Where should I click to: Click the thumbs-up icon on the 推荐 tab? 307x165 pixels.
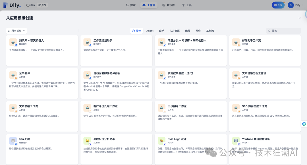click(134, 31)
